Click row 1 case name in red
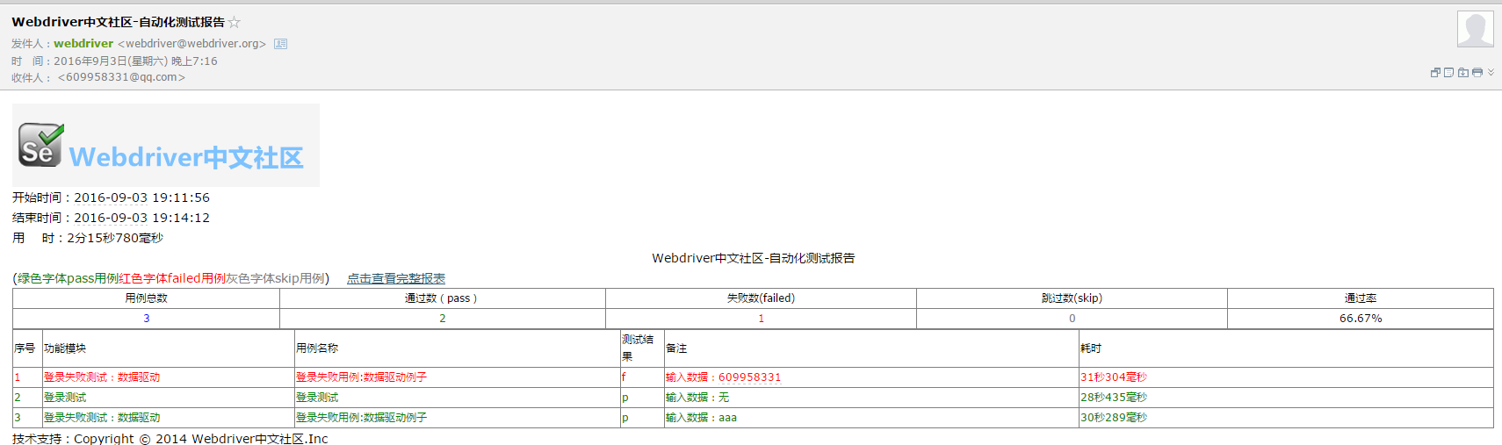The height and width of the screenshot is (445, 1502). [361, 377]
